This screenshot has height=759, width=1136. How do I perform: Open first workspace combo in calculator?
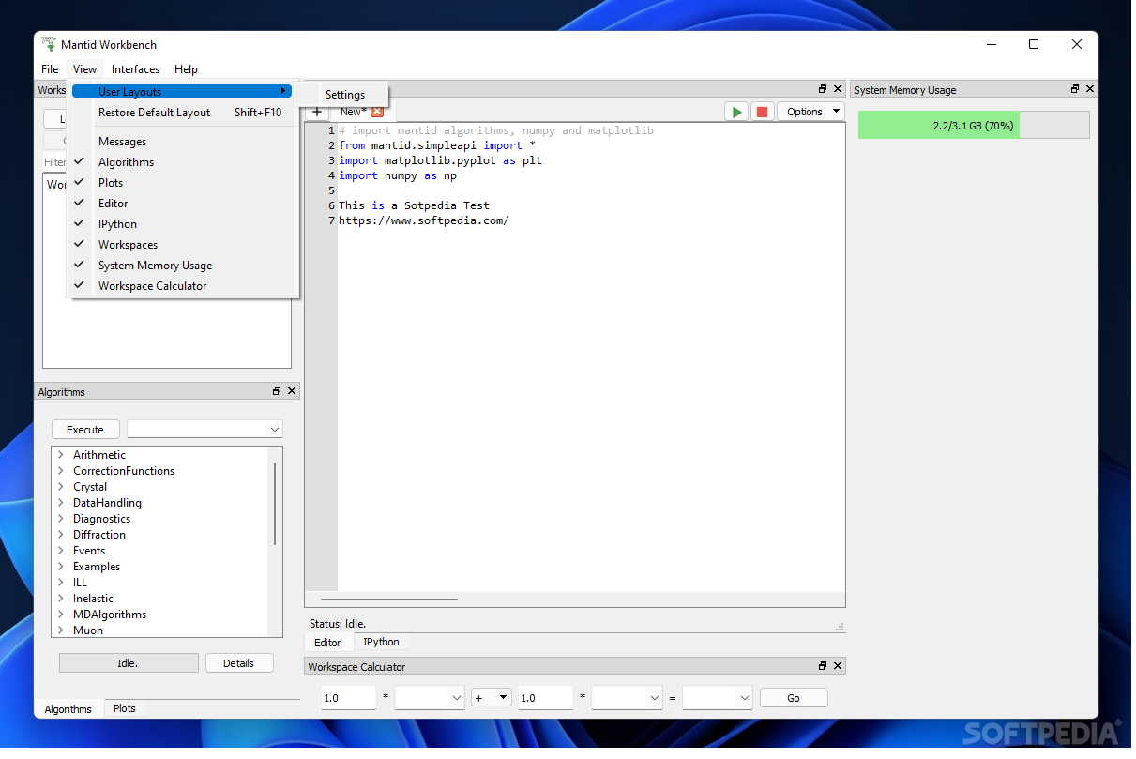pyautogui.click(x=430, y=698)
